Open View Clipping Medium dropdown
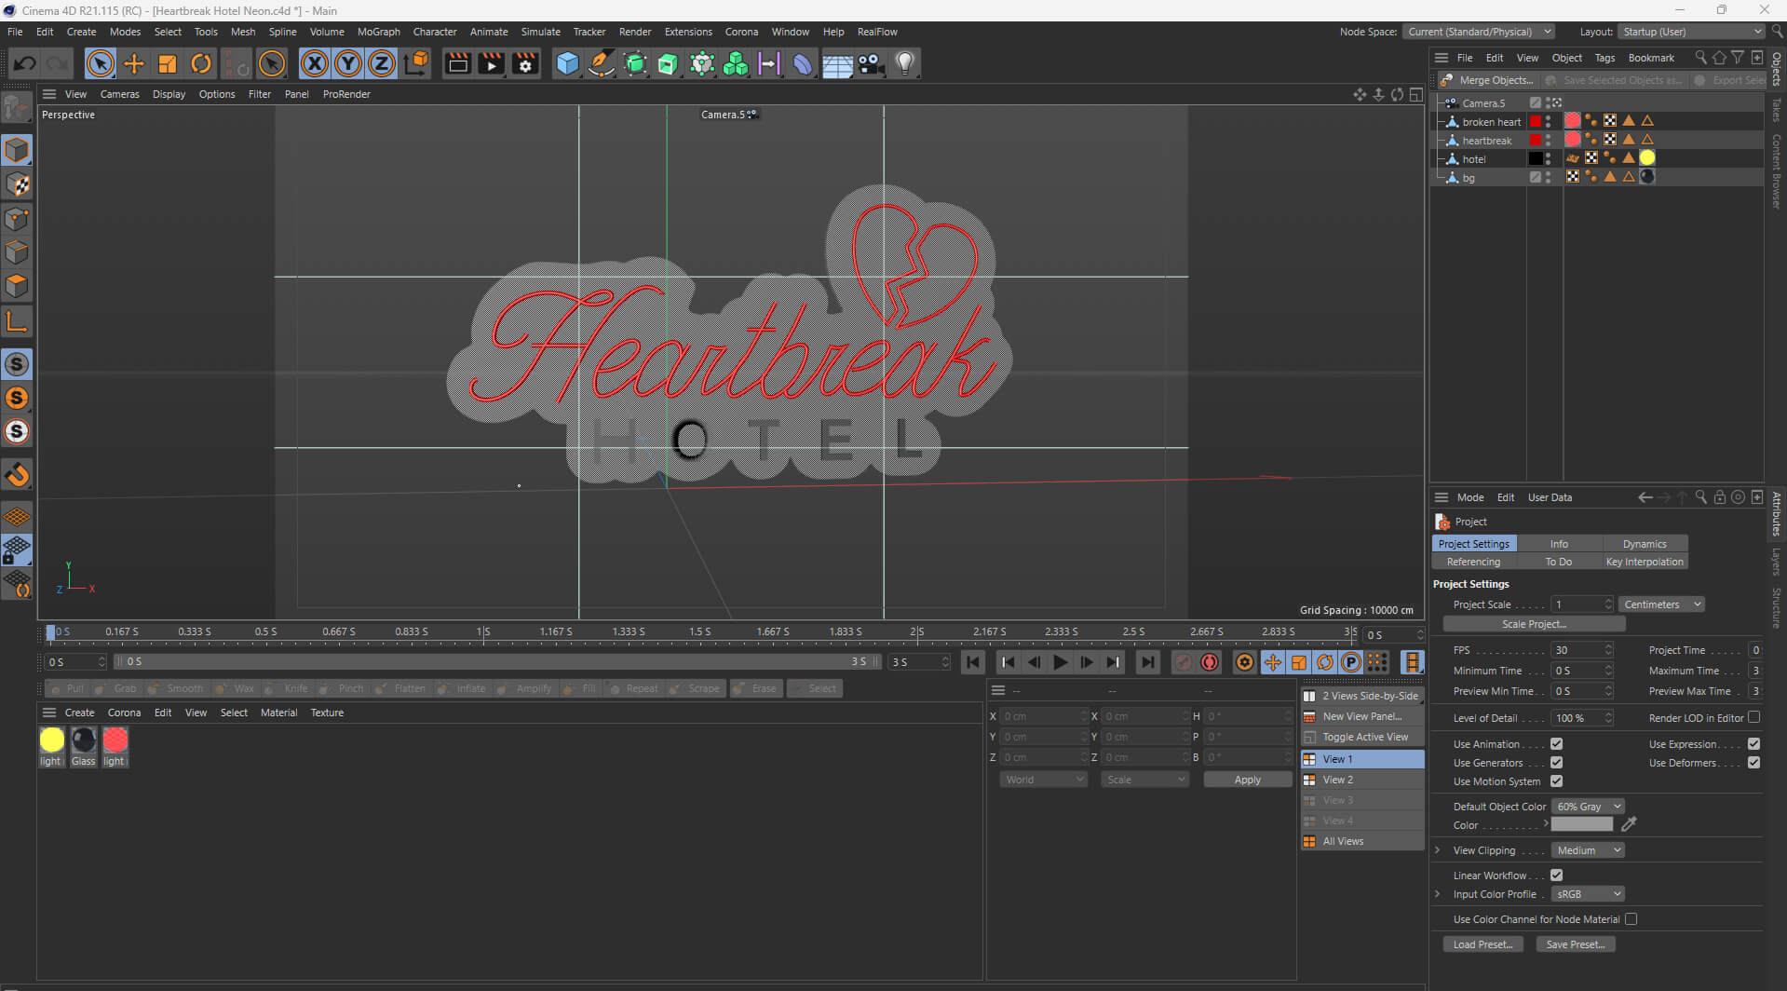The height and width of the screenshot is (991, 1787). point(1588,850)
